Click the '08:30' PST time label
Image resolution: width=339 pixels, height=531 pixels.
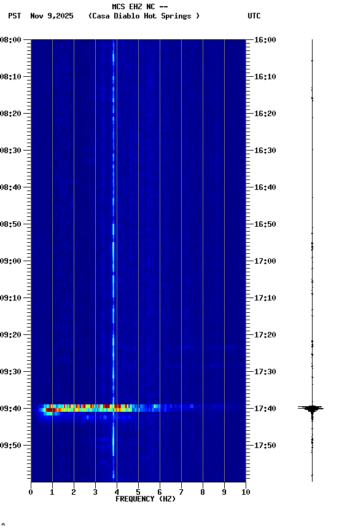(x=10, y=151)
